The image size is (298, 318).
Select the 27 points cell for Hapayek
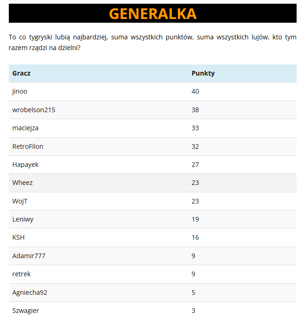(x=195, y=165)
